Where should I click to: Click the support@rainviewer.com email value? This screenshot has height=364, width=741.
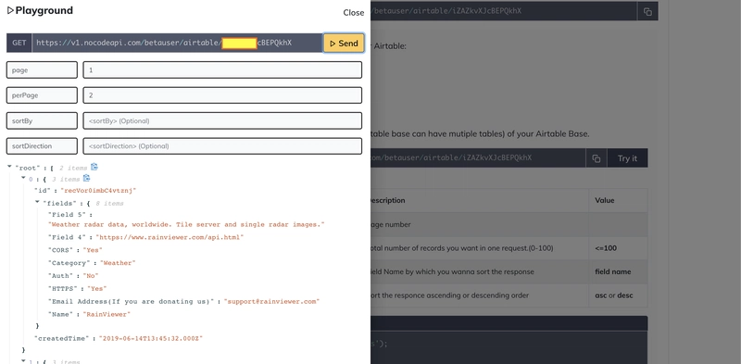(271, 301)
